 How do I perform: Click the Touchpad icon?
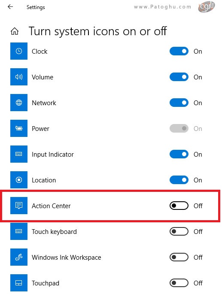pyautogui.click(x=19, y=283)
